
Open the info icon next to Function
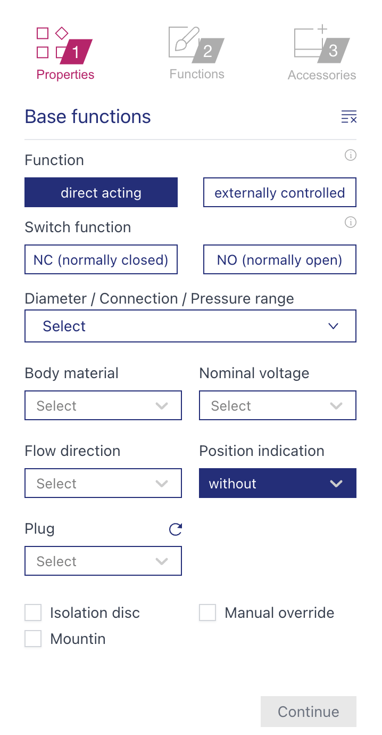coord(351,155)
